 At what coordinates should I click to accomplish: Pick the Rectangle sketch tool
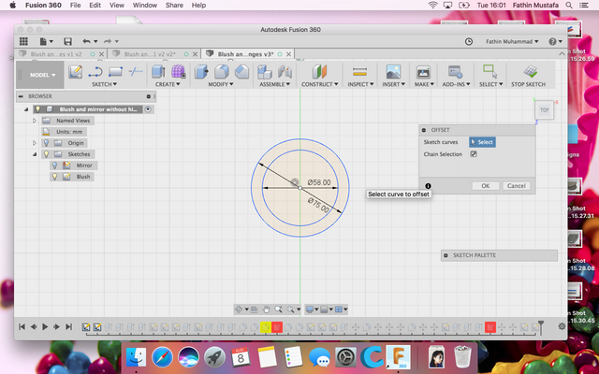(x=115, y=72)
